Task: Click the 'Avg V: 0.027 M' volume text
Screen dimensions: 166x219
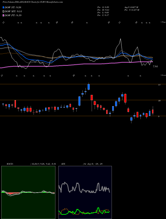Action: point(131,7)
